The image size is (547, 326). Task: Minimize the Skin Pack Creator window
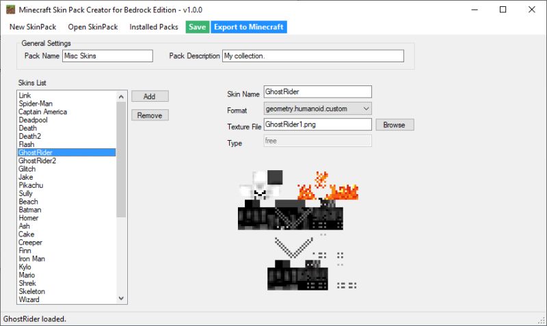point(475,10)
